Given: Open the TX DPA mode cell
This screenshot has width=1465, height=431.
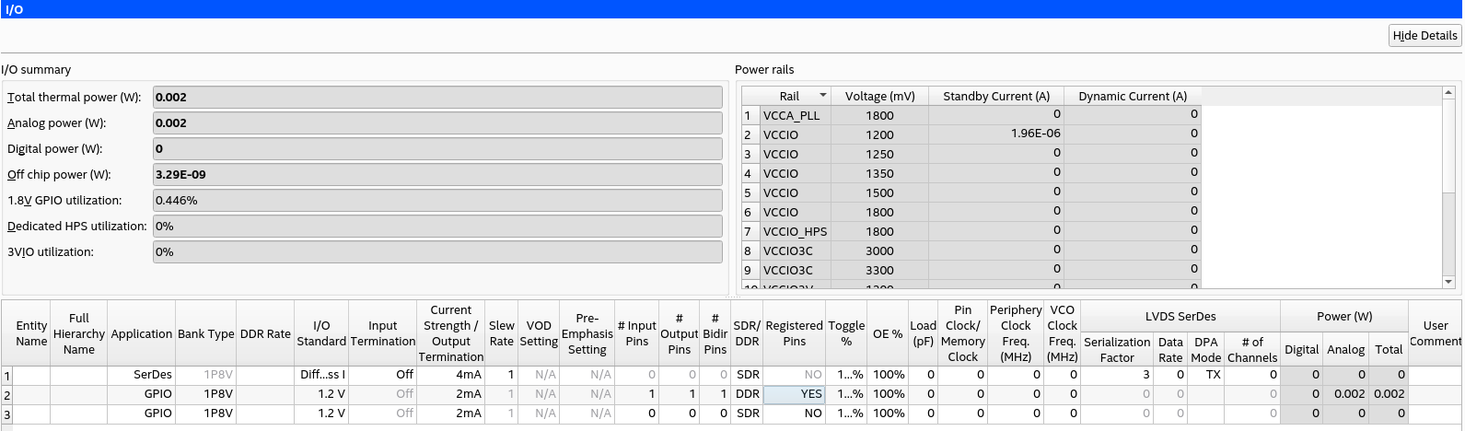Looking at the screenshot, I should click(1206, 375).
